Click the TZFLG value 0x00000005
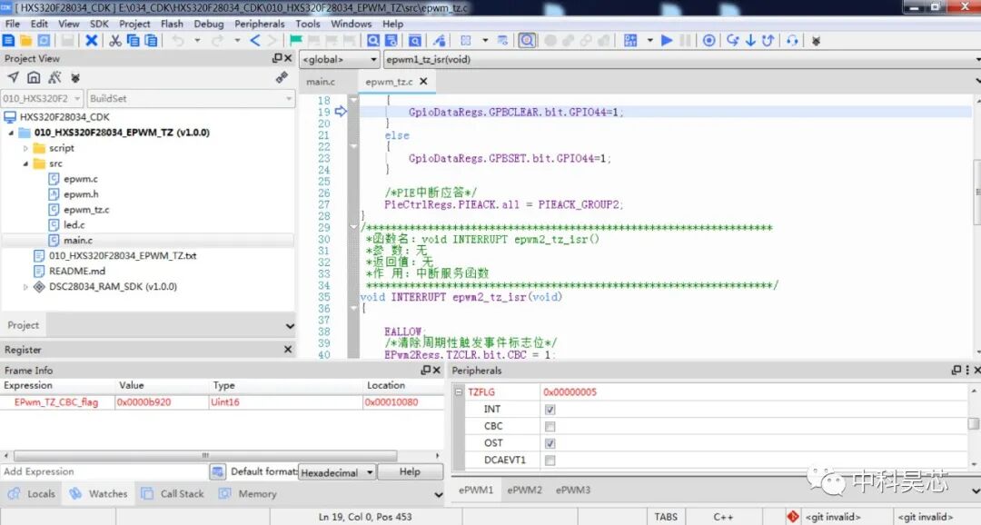The width and height of the screenshot is (981, 525). pyautogui.click(x=570, y=392)
